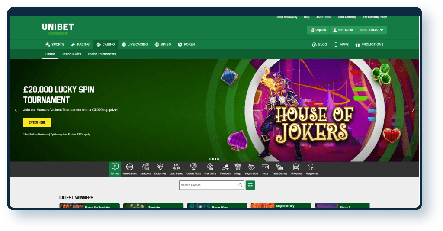443x231 pixels.
Task: Switch to Casino Tournaments tab
Action: tap(102, 54)
